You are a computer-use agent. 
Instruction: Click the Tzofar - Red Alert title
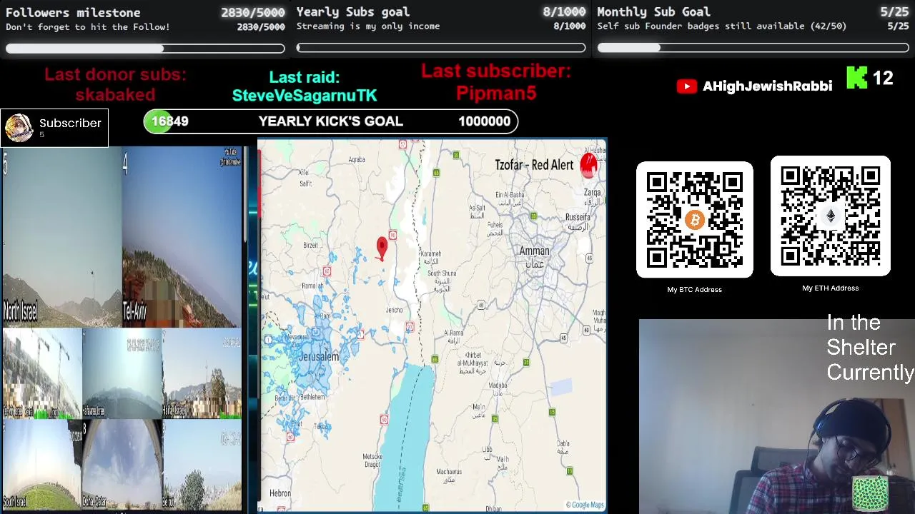pyautogui.click(x=534, y=165)
